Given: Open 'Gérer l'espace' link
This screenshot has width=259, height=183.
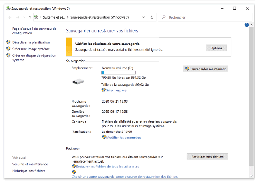Looking at the screenshot, I should (x=116, y=90).
